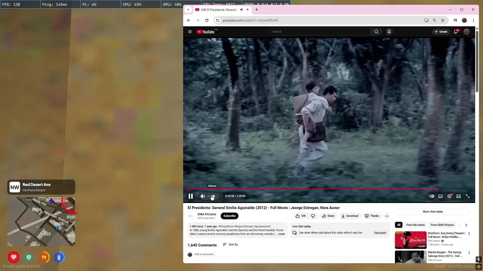
Task: Click the YouTube search field
Action: [320, 32]
